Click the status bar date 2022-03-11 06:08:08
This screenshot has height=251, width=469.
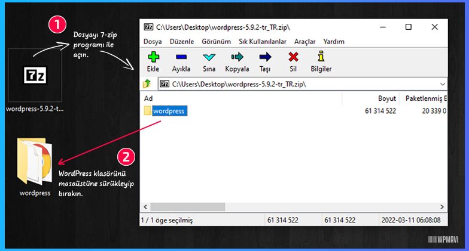[410, 221]
